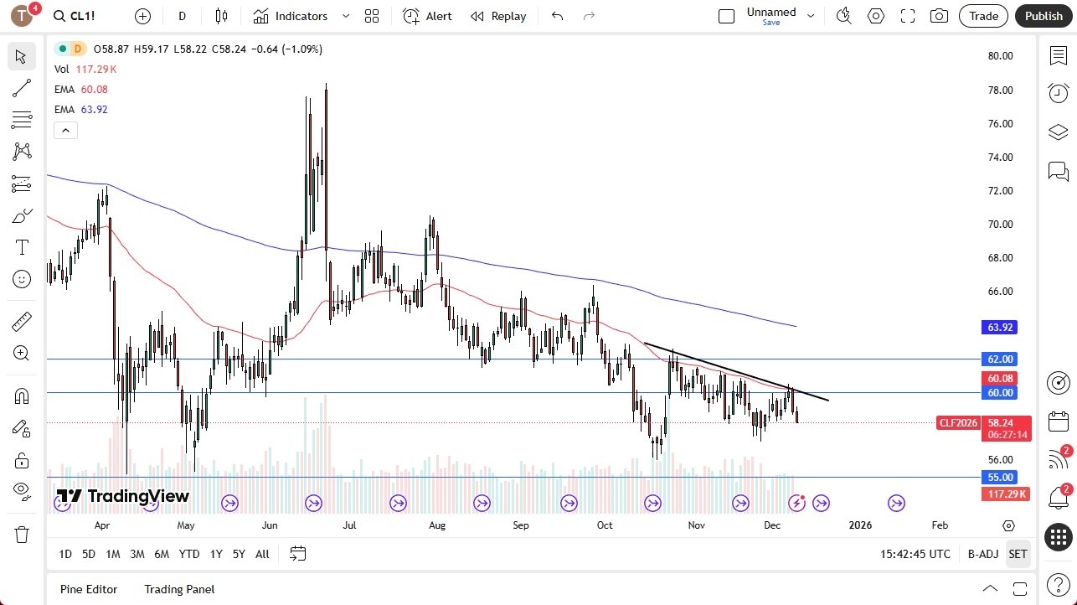Image resolution: width=1077 pixels, height=605 pixels.
Task: Toggle lock for all drawings
Action: 22,459
